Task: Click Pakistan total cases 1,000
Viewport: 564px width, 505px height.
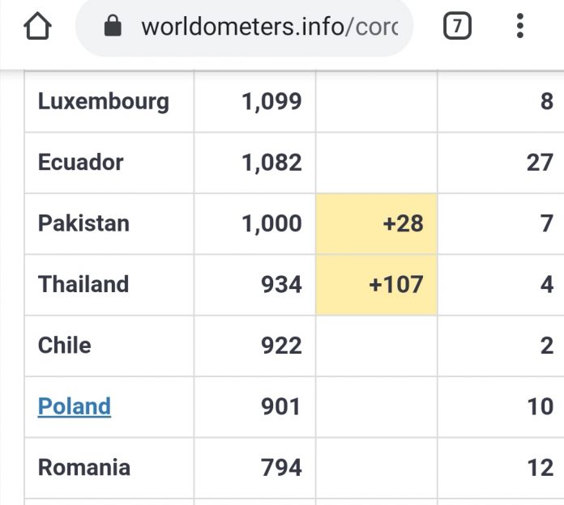Action: point(271,223)
